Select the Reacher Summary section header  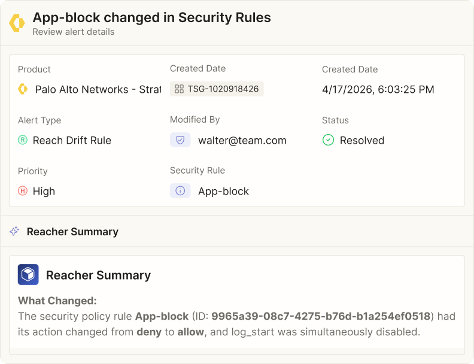point(237,231)
